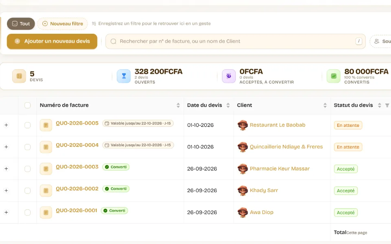This screenshot has height=244, width=391.
Task: Open client Khady Sarr
Action: point(264,190)
